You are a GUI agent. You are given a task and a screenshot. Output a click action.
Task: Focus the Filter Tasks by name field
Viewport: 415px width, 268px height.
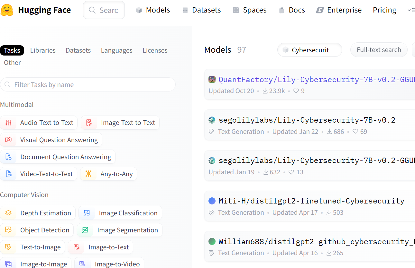88,85
